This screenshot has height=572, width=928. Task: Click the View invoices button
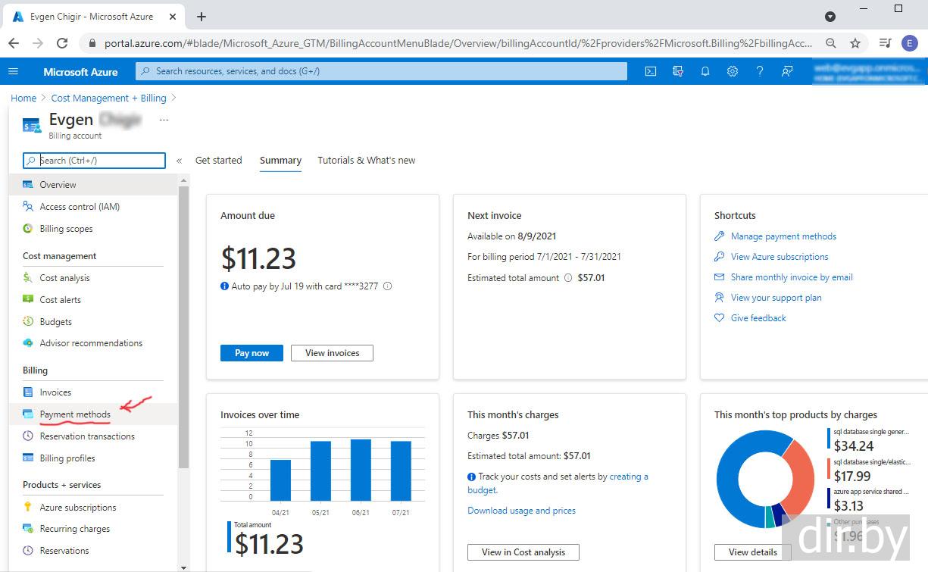(332, 353)
